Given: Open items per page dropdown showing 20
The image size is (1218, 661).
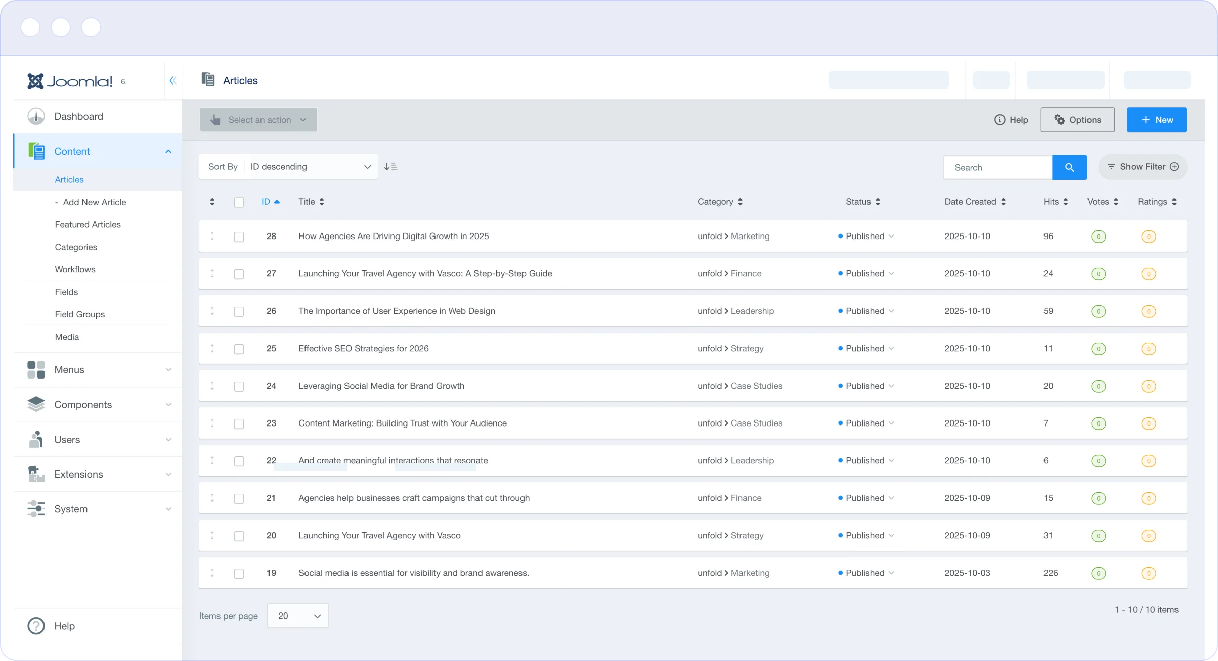Looking at the screenshot, I should point(298,616).
